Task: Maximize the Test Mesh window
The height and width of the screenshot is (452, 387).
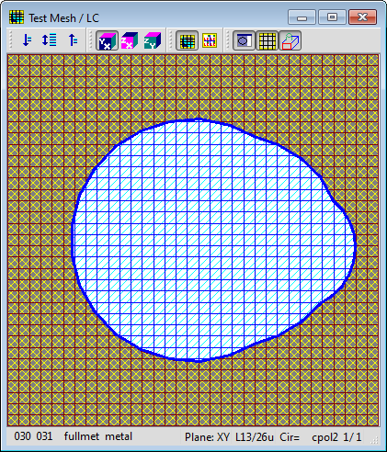Action: click(332, 17)
